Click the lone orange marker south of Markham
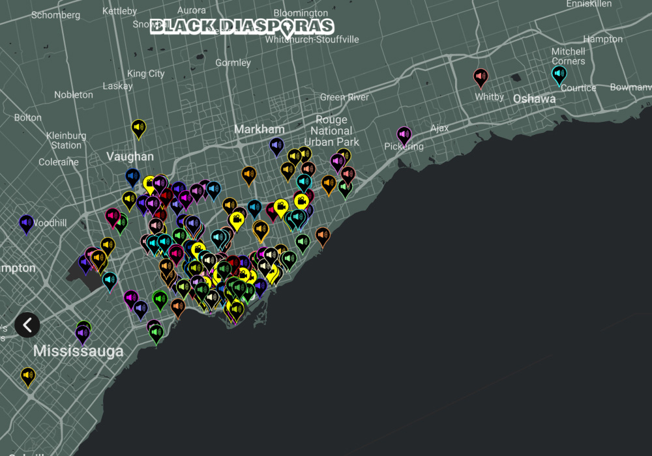This screenshot has height=456, width=652. tap(248, 175)
